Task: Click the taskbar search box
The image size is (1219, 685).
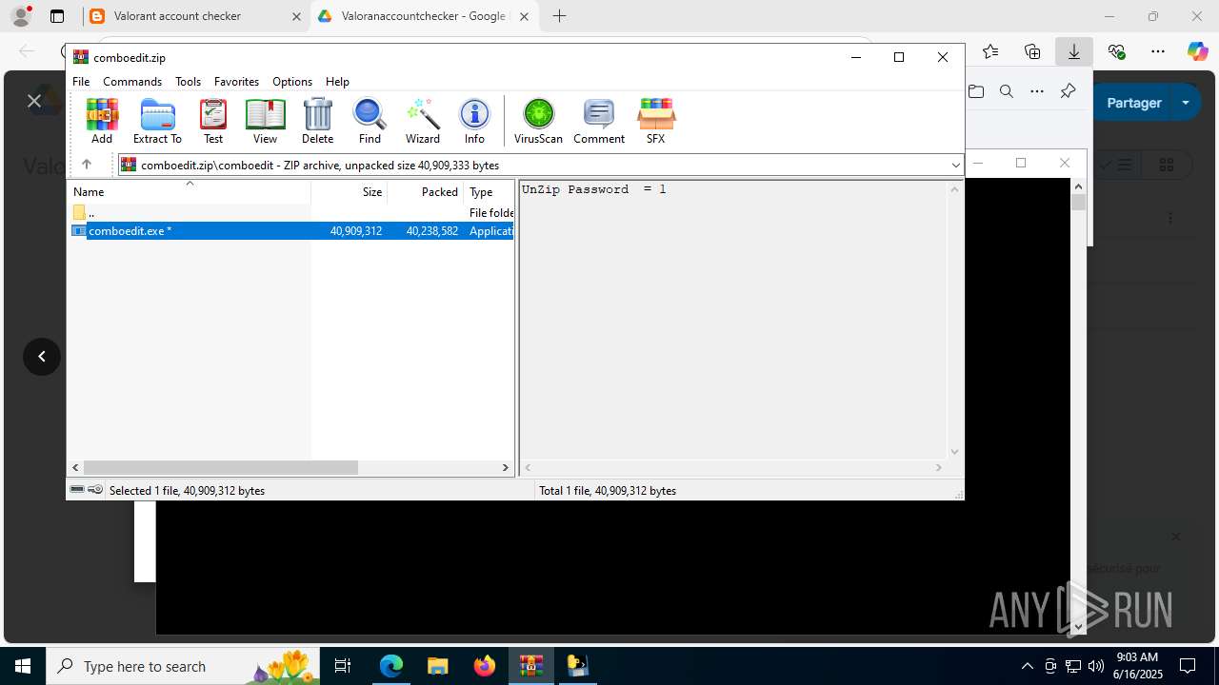Action: pyautogui.click(x=181, y=666)
